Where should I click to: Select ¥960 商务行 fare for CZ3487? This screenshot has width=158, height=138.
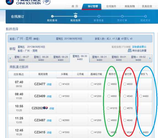pyautogui.click(x=109, y=120)
